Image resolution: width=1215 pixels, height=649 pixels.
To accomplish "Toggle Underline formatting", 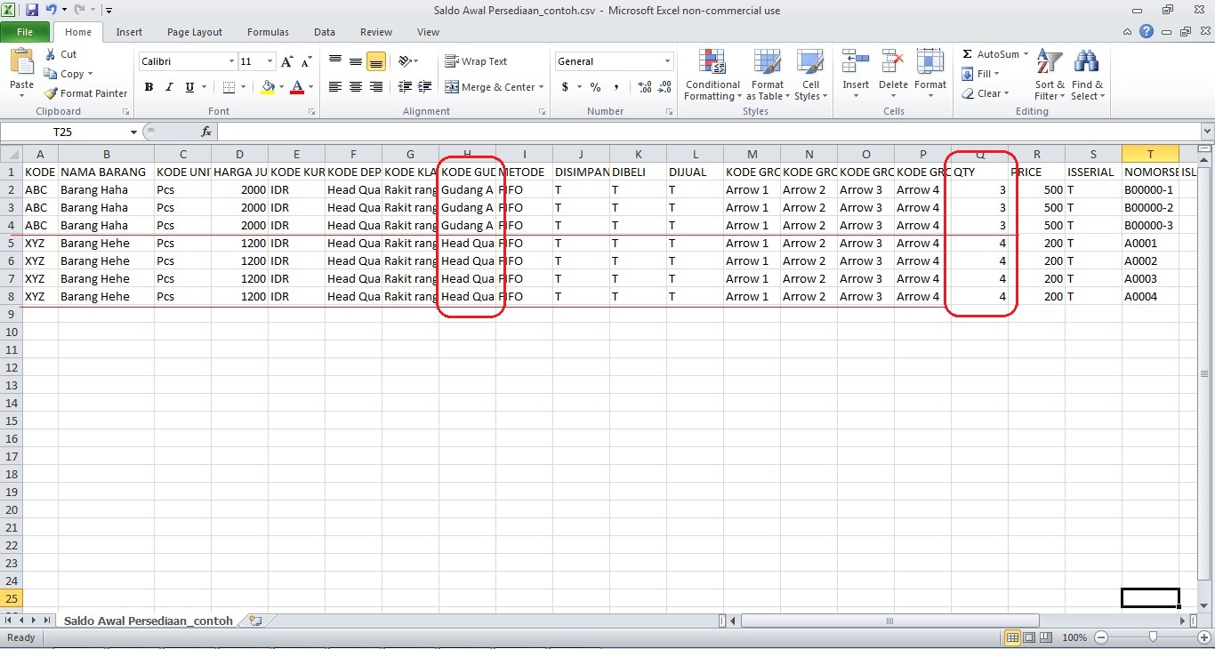I will 189,87.
